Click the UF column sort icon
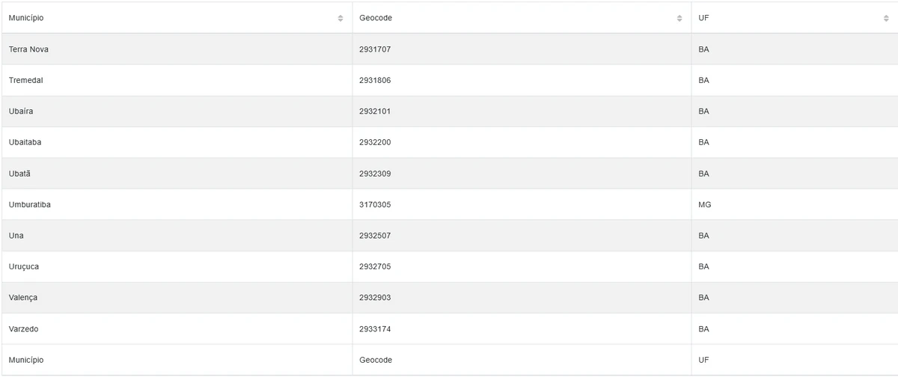The height and width of the screenshot is (377, 898). click(x=886, y=18)
